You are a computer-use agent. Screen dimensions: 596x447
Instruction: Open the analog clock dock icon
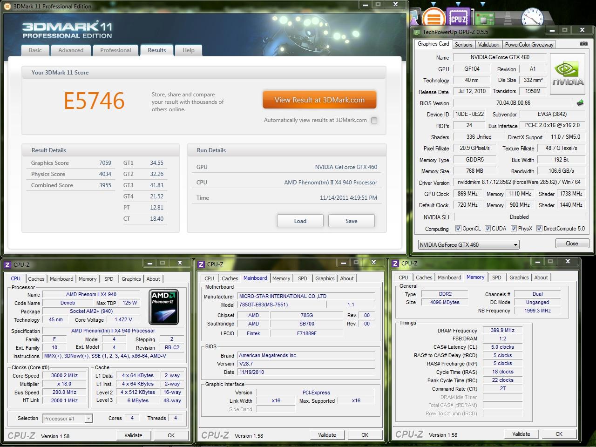coord(532,18)
